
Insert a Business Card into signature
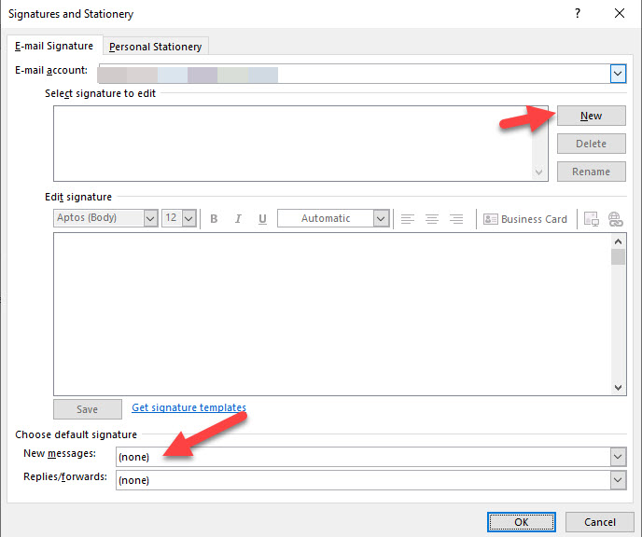pyautogui.click(x=525, y=219)
